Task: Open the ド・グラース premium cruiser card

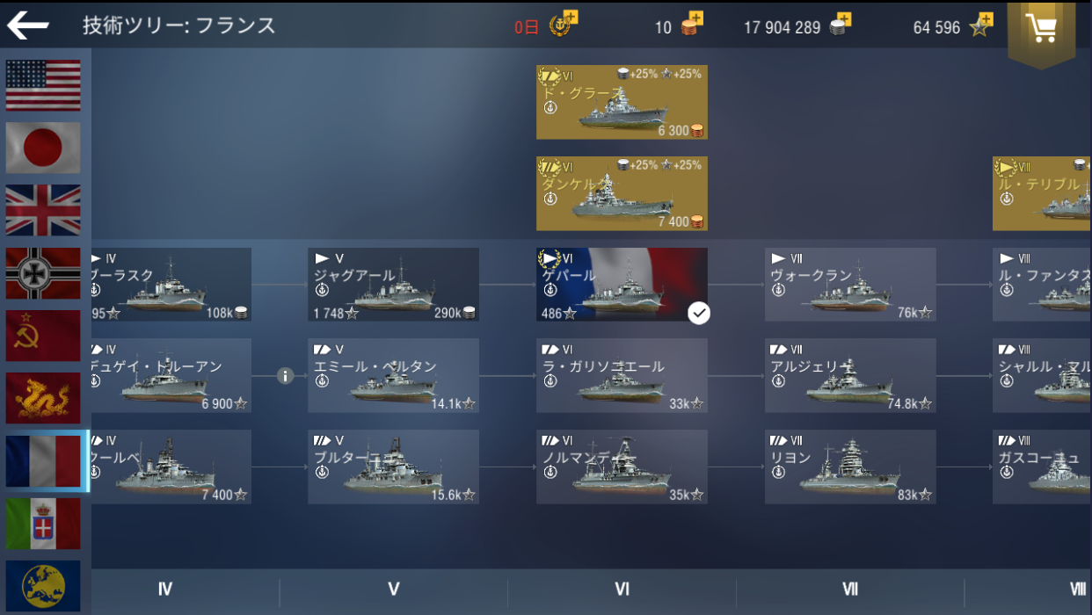Action: point(622,102)
